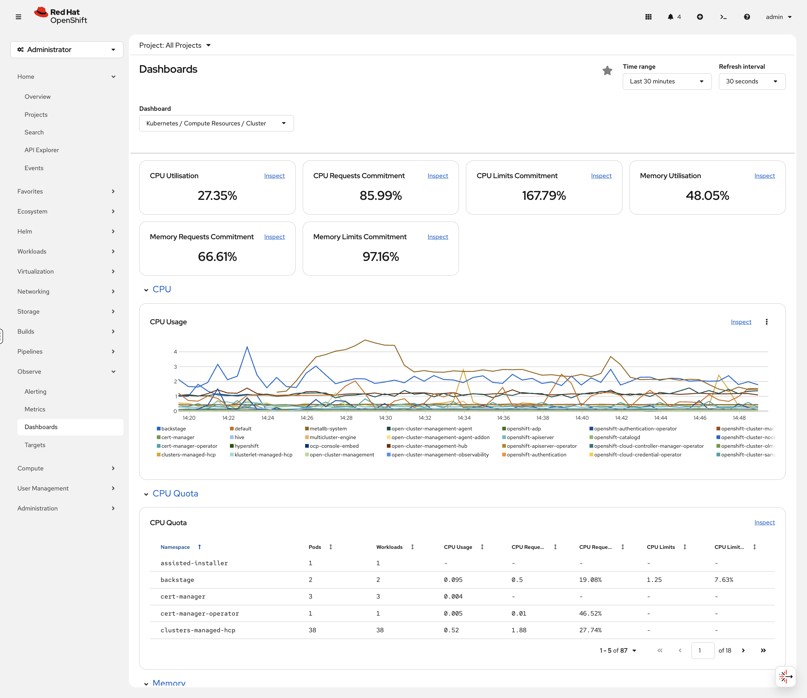Image resolution: width=807 pixels, height=698 pixels.
Task: Open the Administrator perspective switcher
Action: click(x=67, y=49)
